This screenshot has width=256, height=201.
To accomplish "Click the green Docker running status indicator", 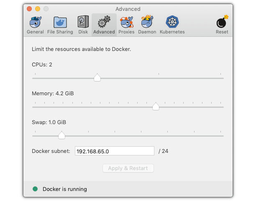I will [35, 189].
